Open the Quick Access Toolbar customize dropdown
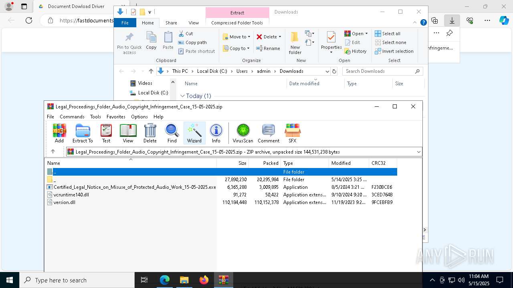 (149, 12)
